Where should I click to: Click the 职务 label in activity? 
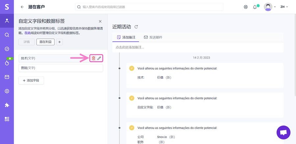click(141, 142)
